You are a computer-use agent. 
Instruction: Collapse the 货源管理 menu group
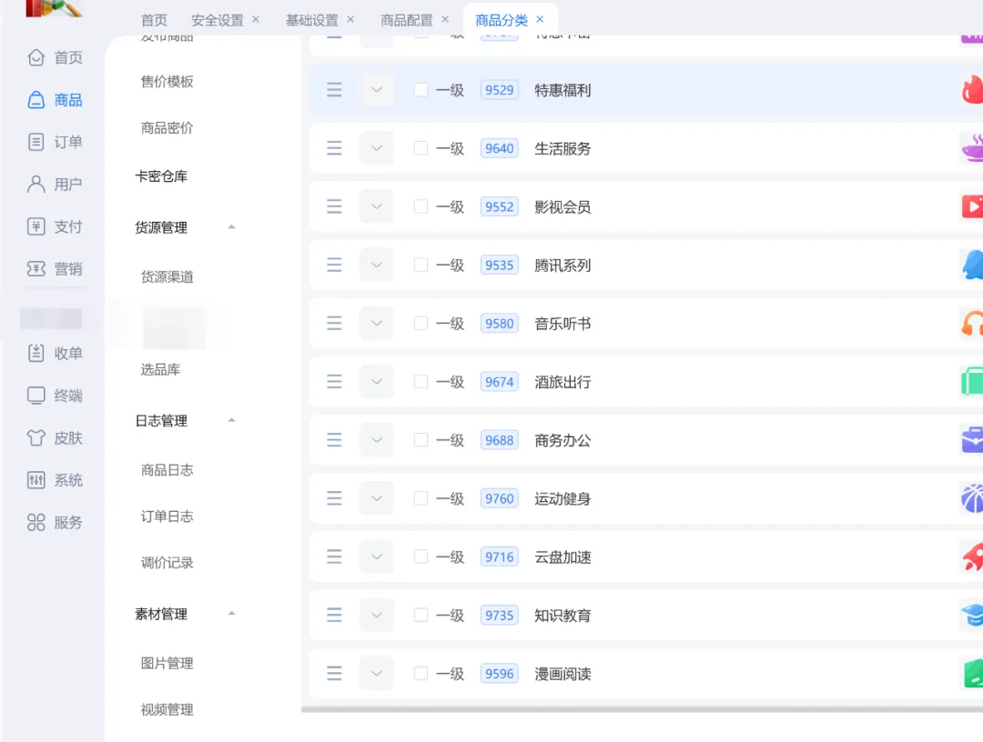click(x=231, y=227)
